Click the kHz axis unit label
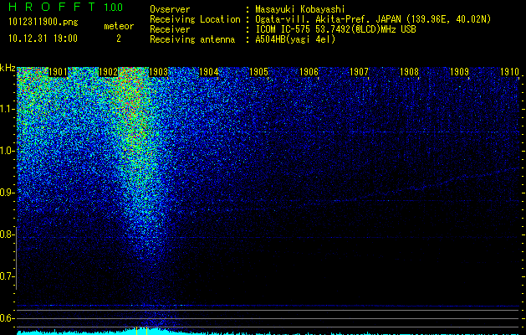 8,68
